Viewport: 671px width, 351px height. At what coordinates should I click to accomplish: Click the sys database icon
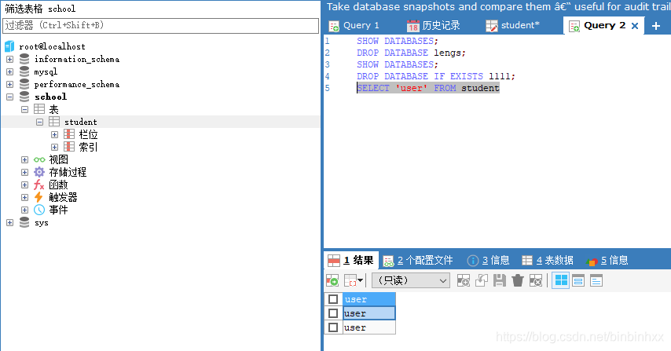tap(24, 222)
